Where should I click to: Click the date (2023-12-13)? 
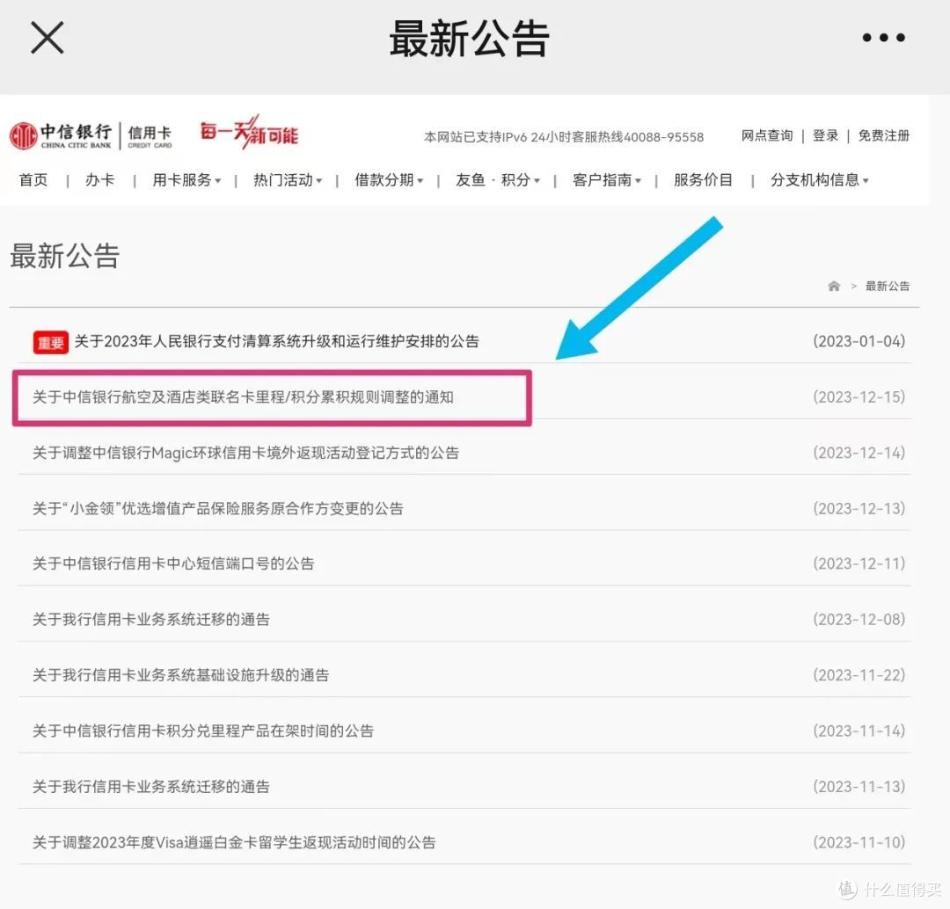pyautogui.click(x=859, y=509)
